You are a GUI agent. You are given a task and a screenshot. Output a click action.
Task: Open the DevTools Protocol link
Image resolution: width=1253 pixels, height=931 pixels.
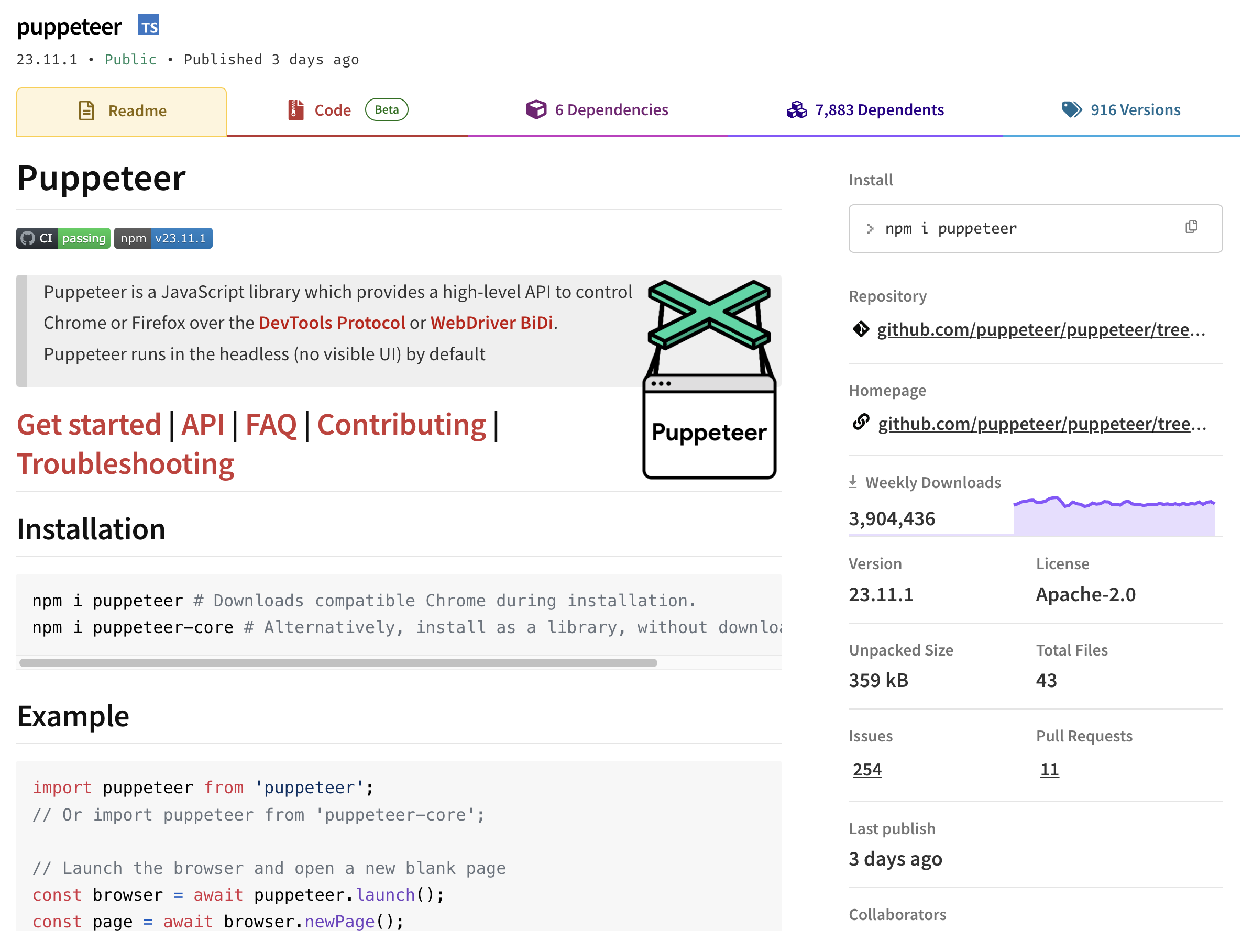click(x=332, y=323)
